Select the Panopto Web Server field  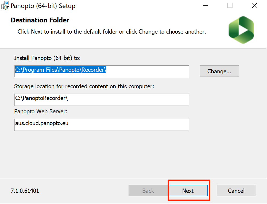(x=102, y=125)
